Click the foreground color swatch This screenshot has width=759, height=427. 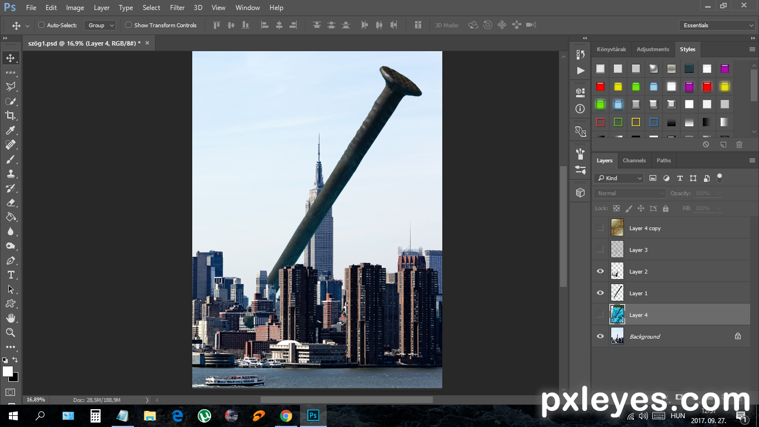tap(7, 371)
